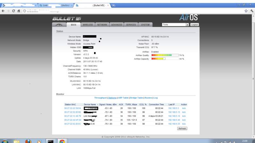
Task: Open the NETWORK tab
Action: [x=102, y=25]
